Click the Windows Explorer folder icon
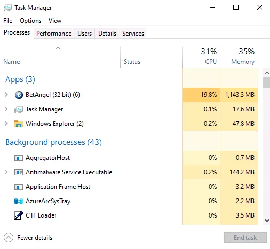270x249 pixels. pos(19,124)
